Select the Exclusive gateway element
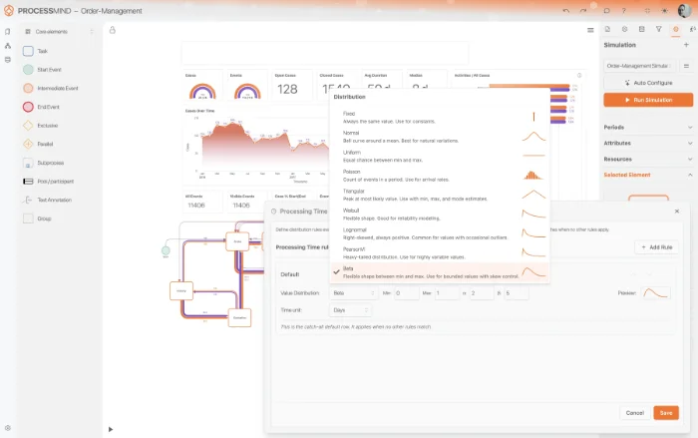 point(47,126)
